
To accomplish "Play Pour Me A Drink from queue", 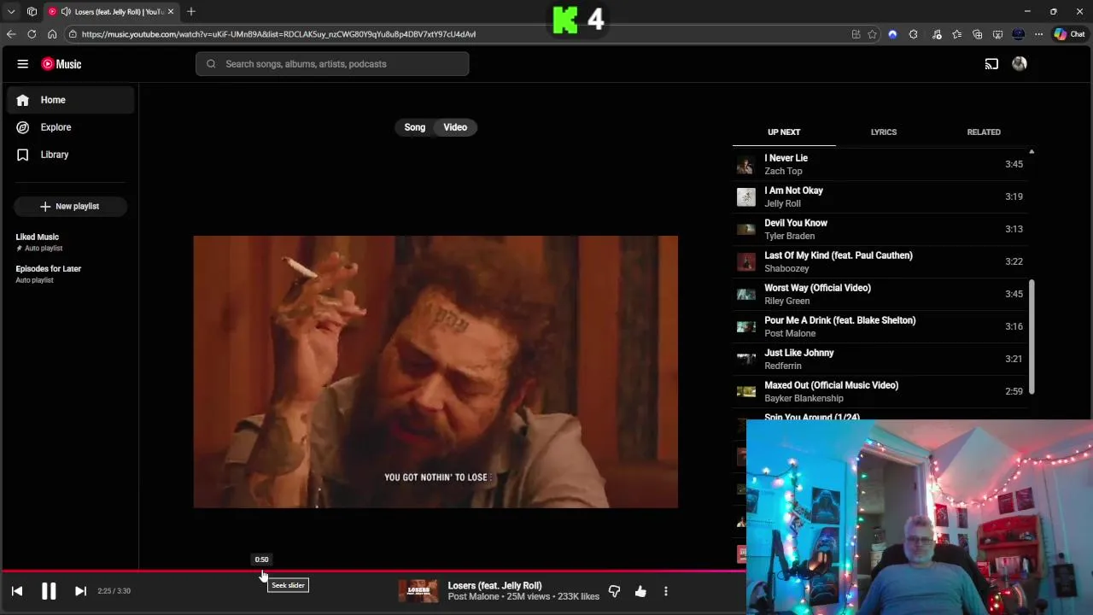I will [880, 326].
